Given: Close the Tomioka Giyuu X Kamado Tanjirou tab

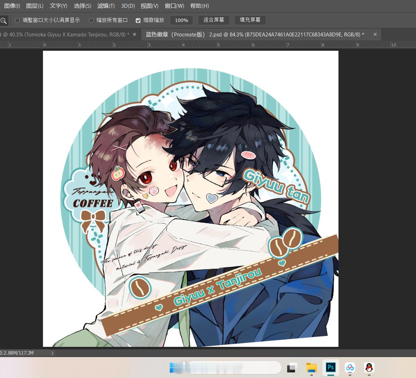Looking at the screenshot, I should 134,34.
